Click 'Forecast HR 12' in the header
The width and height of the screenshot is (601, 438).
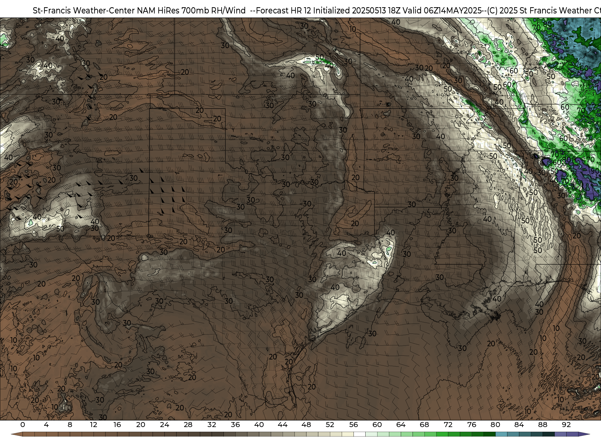coord(284,10)
